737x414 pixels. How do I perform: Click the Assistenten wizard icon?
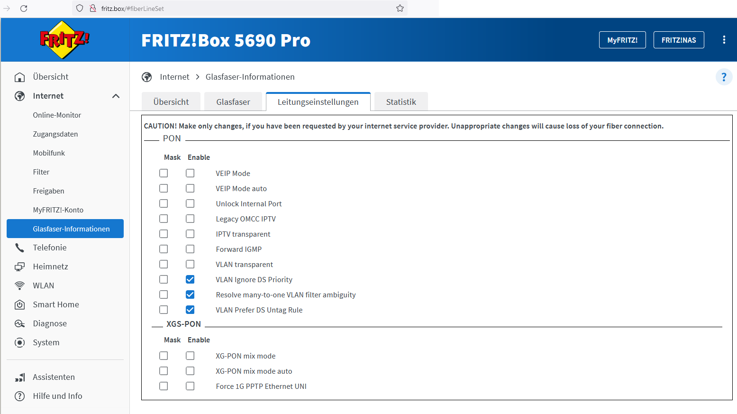(20, 377)
